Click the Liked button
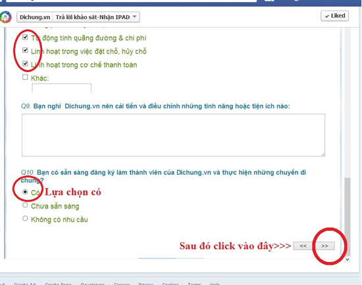The height and width of the screenshot is (285, 362). (x=334, y=16)
